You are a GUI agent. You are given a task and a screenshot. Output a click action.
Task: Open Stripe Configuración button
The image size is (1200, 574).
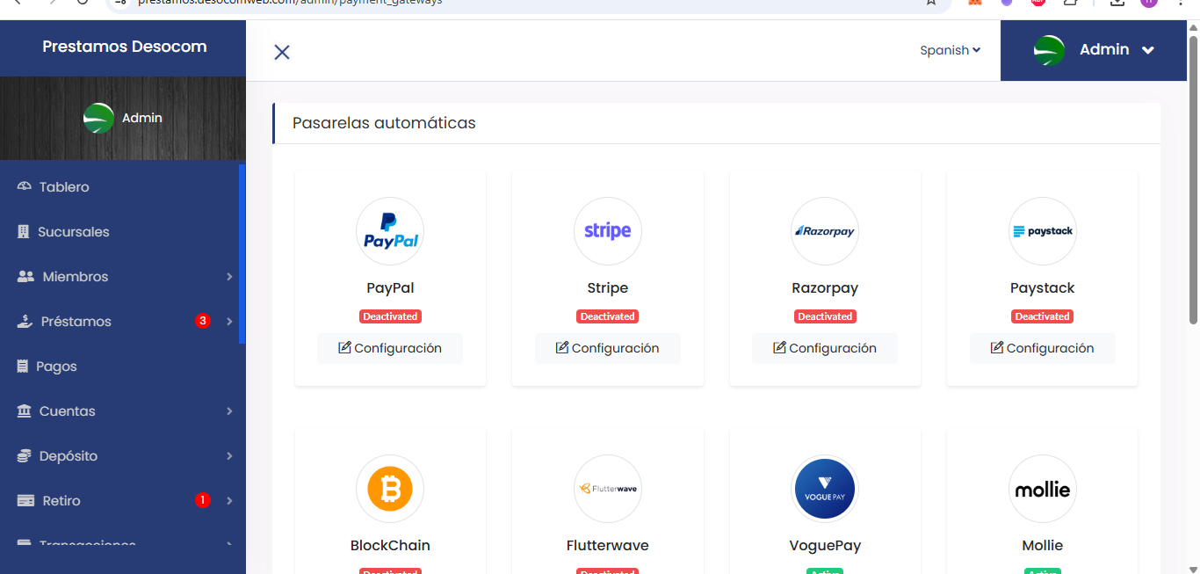[x=608, y=348]
